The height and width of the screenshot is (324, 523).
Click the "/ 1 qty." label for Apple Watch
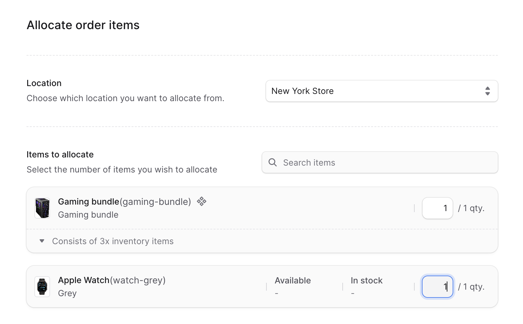point(471,287)
